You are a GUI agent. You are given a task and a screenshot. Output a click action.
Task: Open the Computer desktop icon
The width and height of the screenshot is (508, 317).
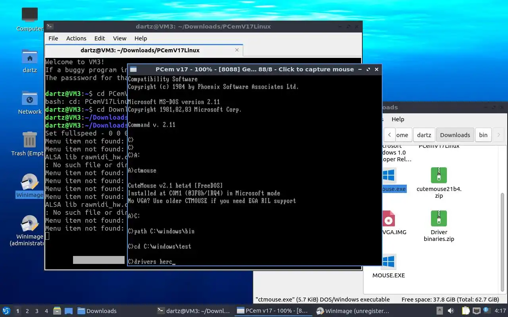pyautogui.click(x=30, y=15)
